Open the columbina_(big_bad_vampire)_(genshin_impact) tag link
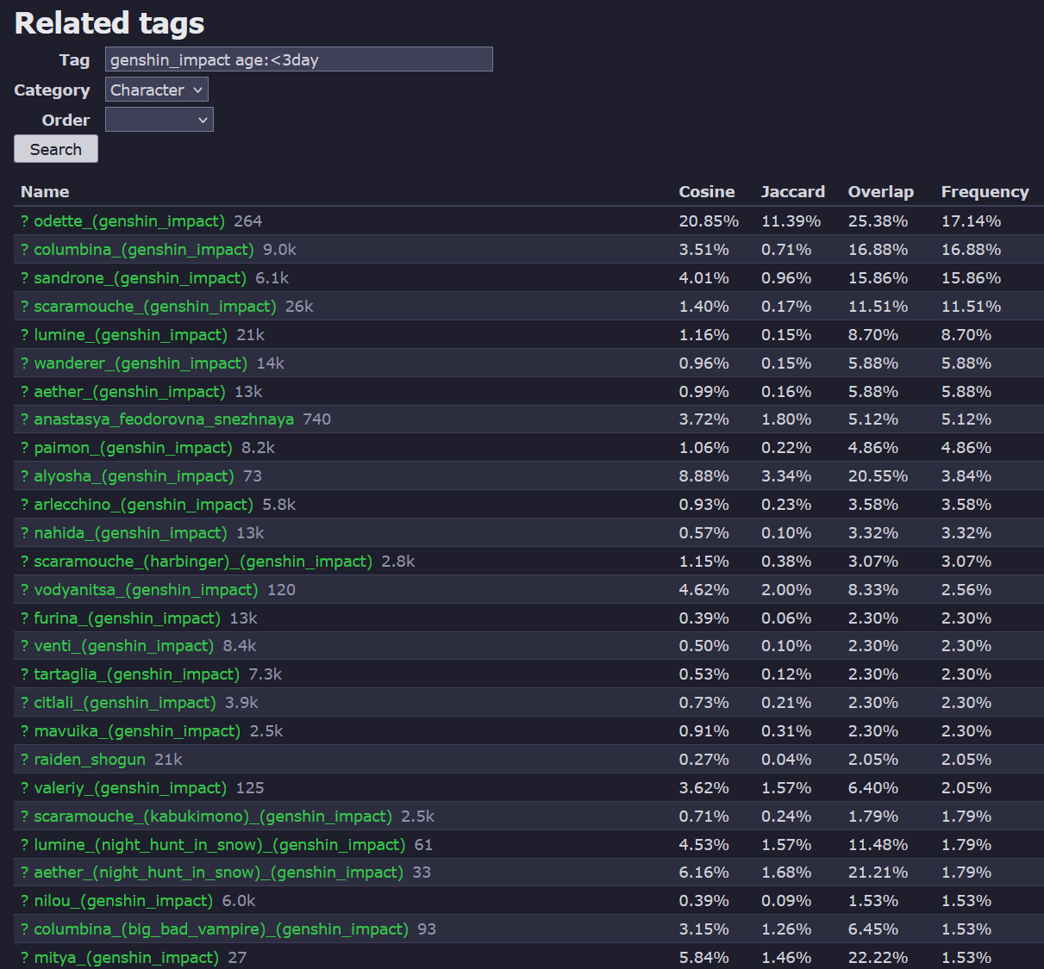The width and height of the screenshot is (1044, 969). pyautogui.click(x=222, y=929)
